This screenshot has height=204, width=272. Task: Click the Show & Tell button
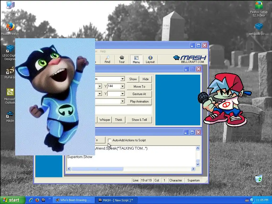coord(139,120)
